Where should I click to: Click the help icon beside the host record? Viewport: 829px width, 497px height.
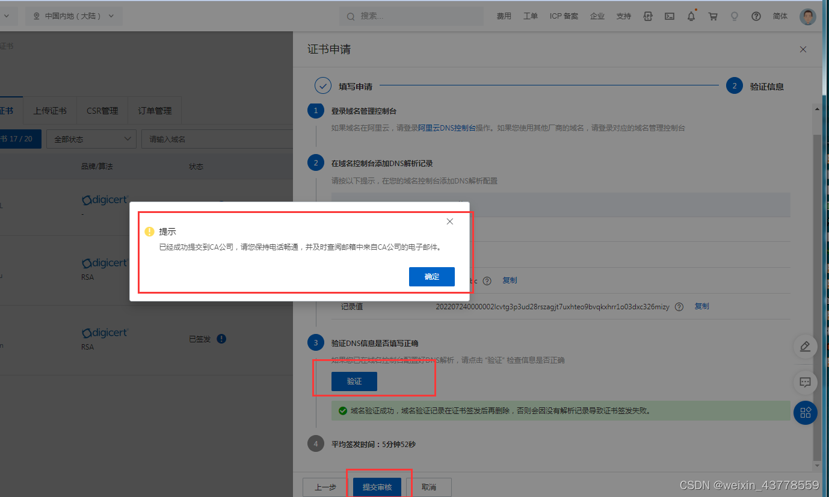click(x=487, y=280)
